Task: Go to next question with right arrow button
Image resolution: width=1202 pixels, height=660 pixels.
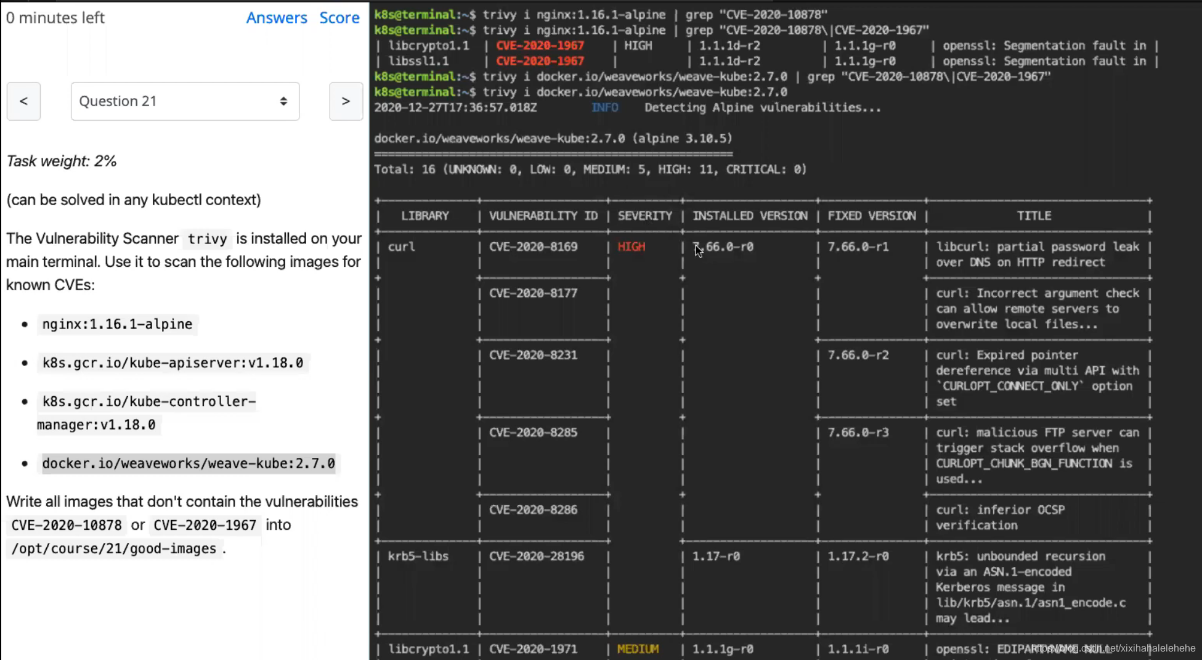Action: click(x=346, y=101)
